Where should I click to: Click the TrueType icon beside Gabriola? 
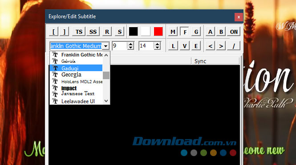pos(55,61)
